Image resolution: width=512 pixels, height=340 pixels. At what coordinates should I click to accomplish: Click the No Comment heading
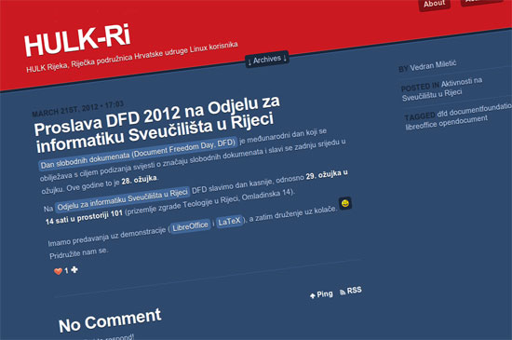click(110, 320)
